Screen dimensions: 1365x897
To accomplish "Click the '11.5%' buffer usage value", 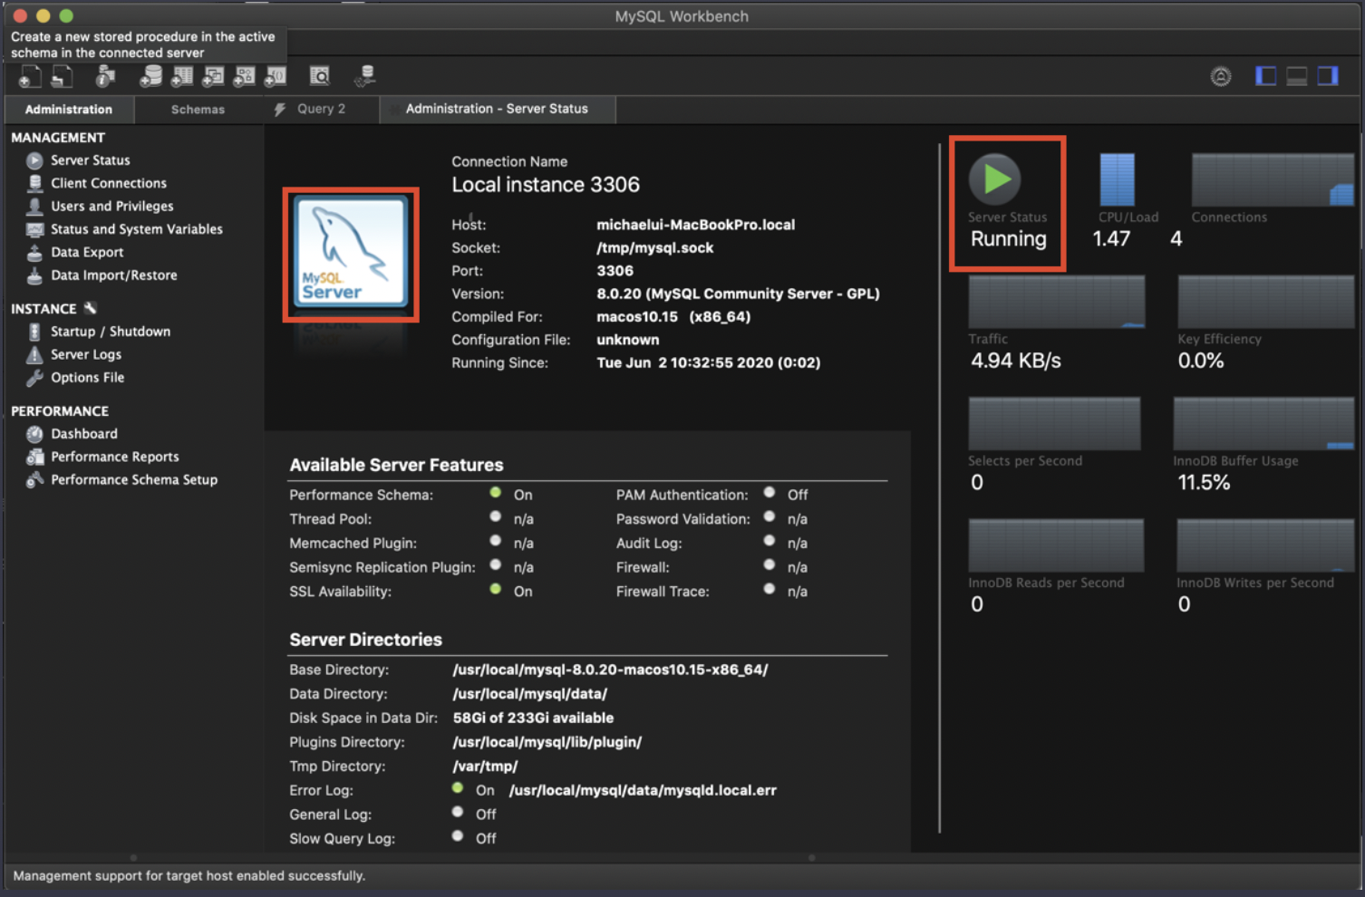I will [x=1204, y=483].
